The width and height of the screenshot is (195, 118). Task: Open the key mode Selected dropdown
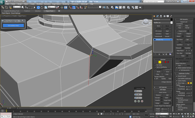(x=162, y=114)
